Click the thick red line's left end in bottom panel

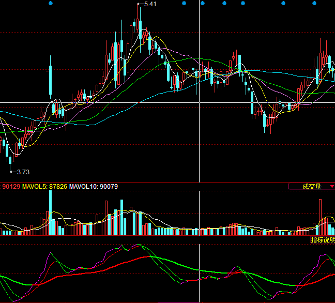(x=42, y=283)
